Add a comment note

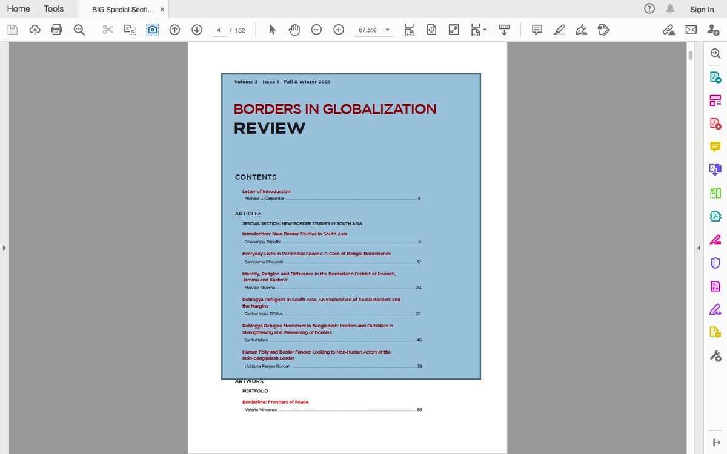(537, 30)
